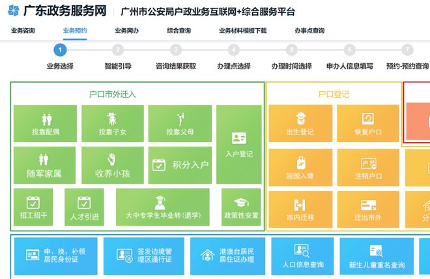Image resolution: width=430 pixels, height=279 pixels.
Task: Click step 5 circle for 办理时间选择
Action: 291,50
